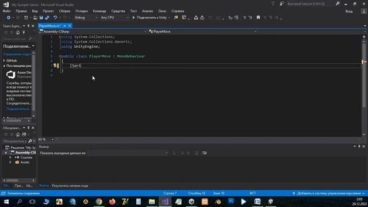The image size is (368, 207).
Task: Click the quick launch magnifier icon
Action: click(338, 3)
